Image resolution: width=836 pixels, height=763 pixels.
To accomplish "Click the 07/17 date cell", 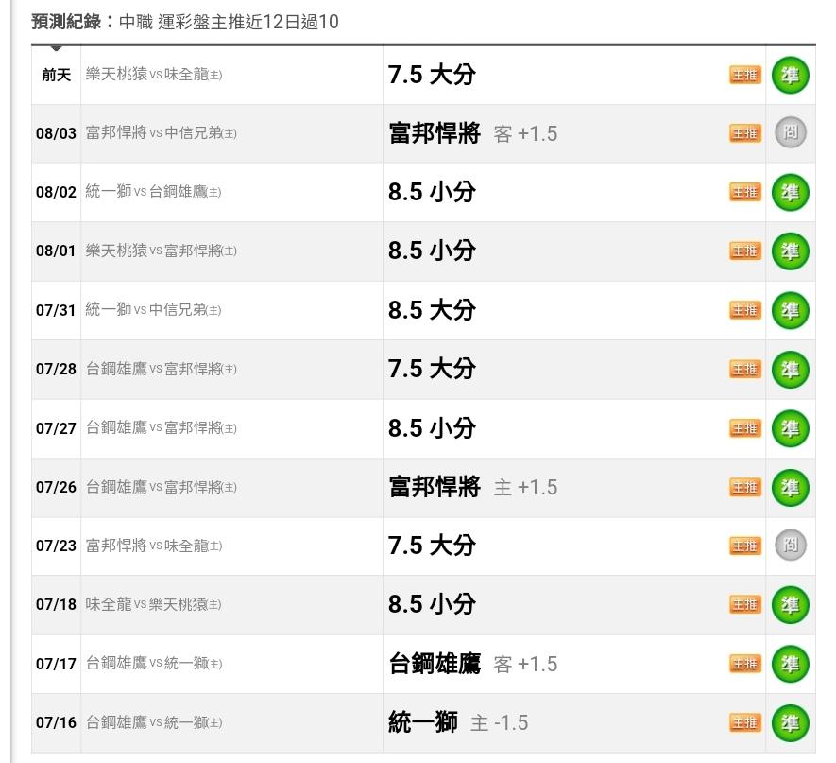I will pos(56,664).
